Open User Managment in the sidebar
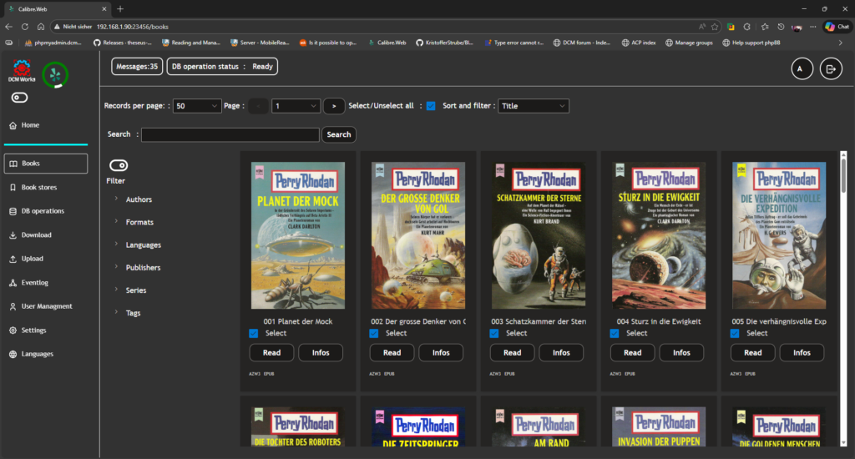Viewport: 855px width, 459px height. tap(47, 306)
